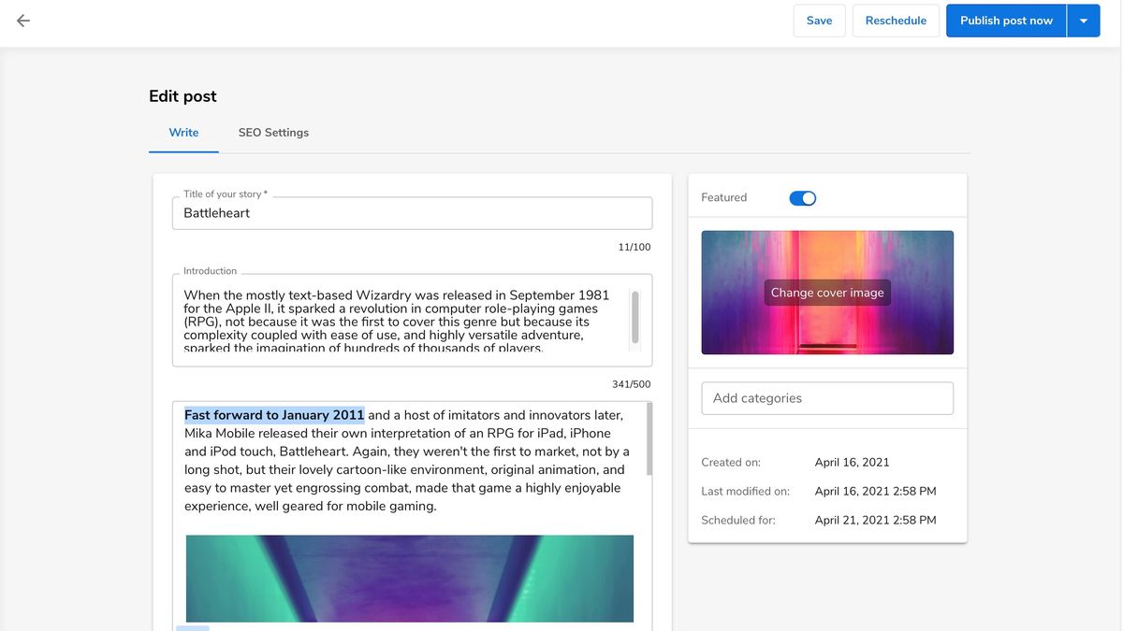Select the Battleheart title field
The image size is (1123, 631).
411,213
